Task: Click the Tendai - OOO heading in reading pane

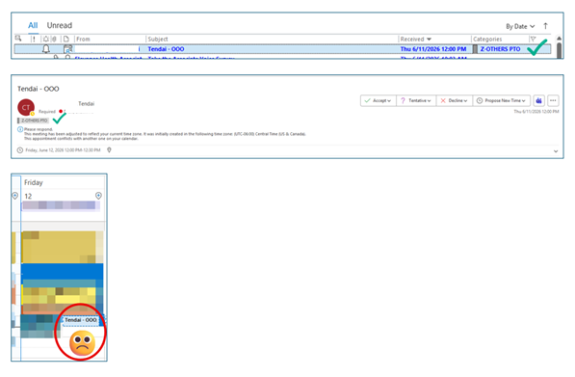Action: [x=39, y=89]
